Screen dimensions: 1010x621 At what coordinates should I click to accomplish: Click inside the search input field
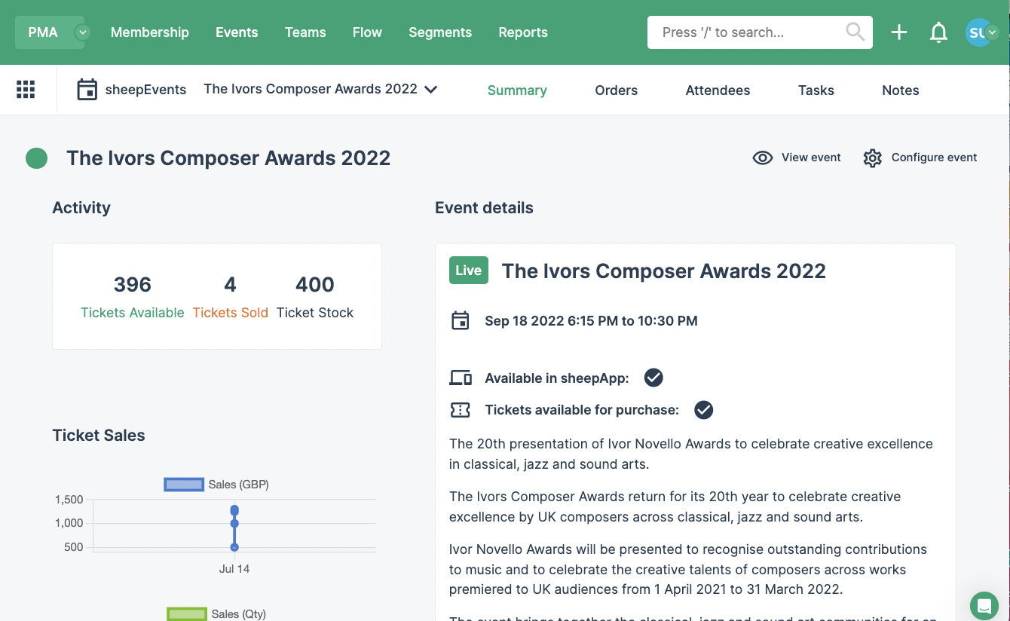click(746, 32)
